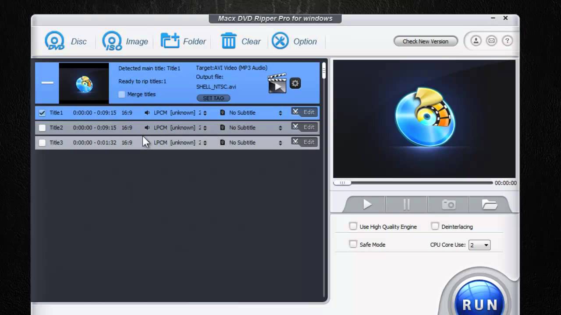Open Title2 subtitle selector
The height and width of the screenshot is (315, 561).
click(280, 128)
